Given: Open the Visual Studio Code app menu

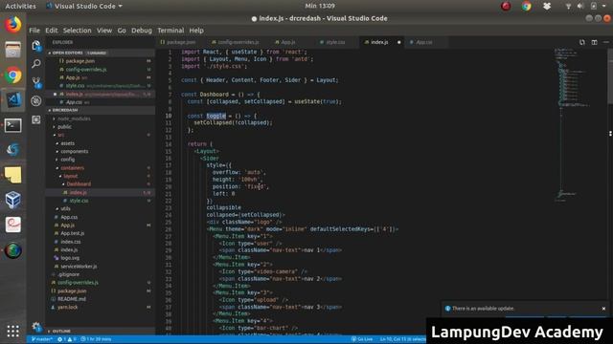Looking at the screenshot, I should [84, 6].
